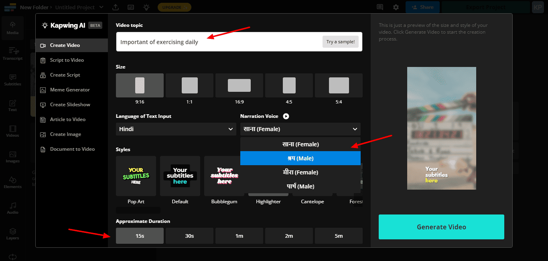Viewport: 548px width, 261px height.
Task: Click the upload icon in top bar
Action: click(x=116, y=7)
